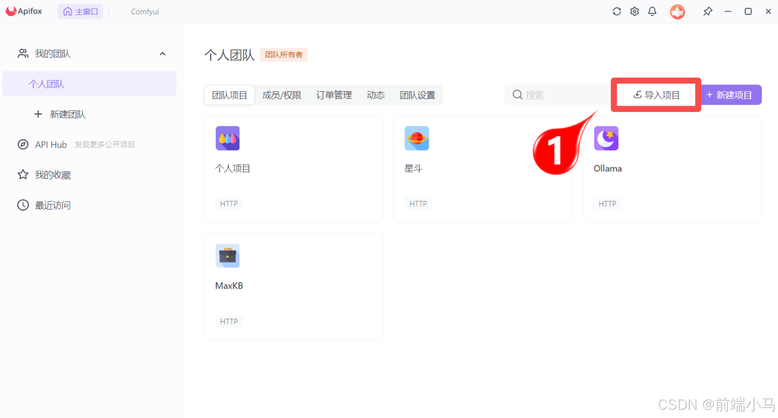The width and height of the screenshot is (778, 418).
Task: Open settings gear icon
Action: (635, 11)
